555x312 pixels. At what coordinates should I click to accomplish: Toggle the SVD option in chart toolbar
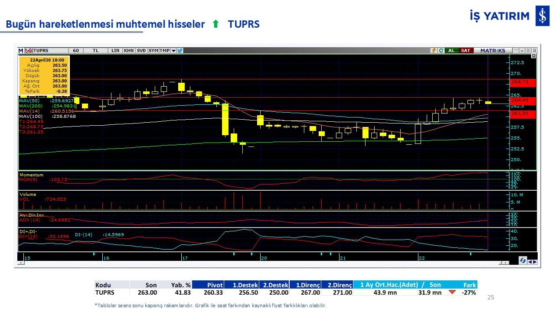[x=141, y=51]
